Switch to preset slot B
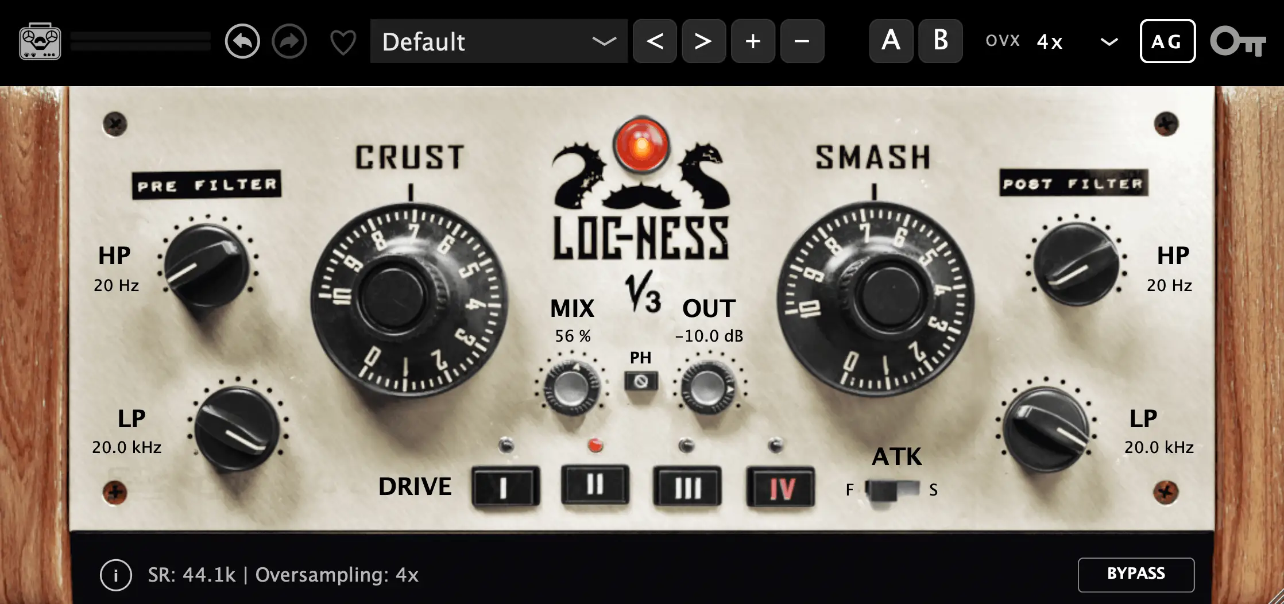 tap(940, 41)
